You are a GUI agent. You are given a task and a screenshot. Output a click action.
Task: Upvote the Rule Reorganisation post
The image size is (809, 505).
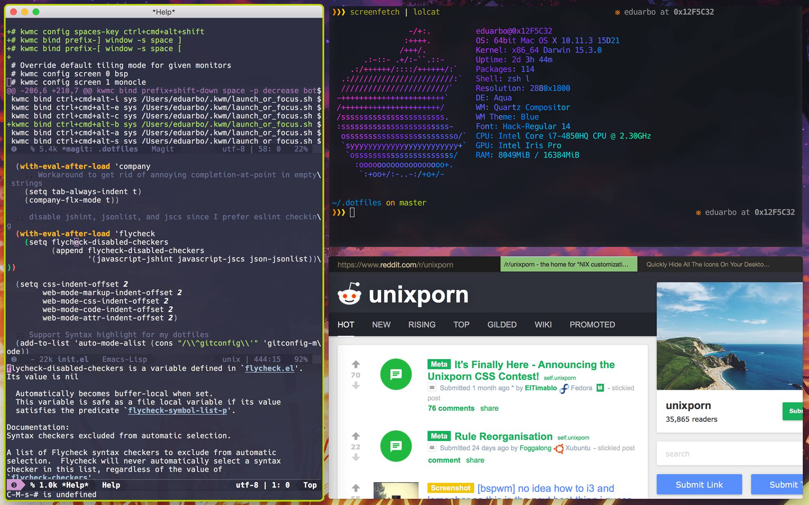point(356,436)
